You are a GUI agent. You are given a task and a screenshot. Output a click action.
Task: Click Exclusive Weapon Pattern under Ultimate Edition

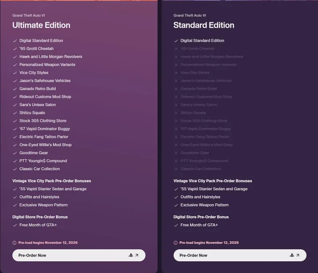43,205
